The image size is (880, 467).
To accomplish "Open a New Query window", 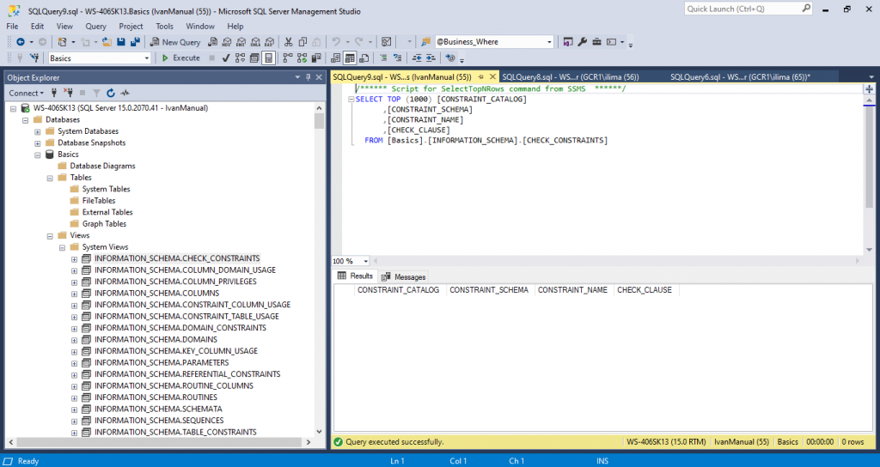I will [175, 42].
